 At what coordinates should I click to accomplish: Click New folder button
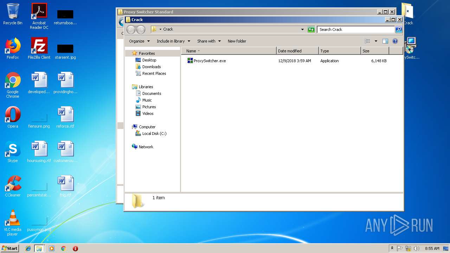coord(237,41)
